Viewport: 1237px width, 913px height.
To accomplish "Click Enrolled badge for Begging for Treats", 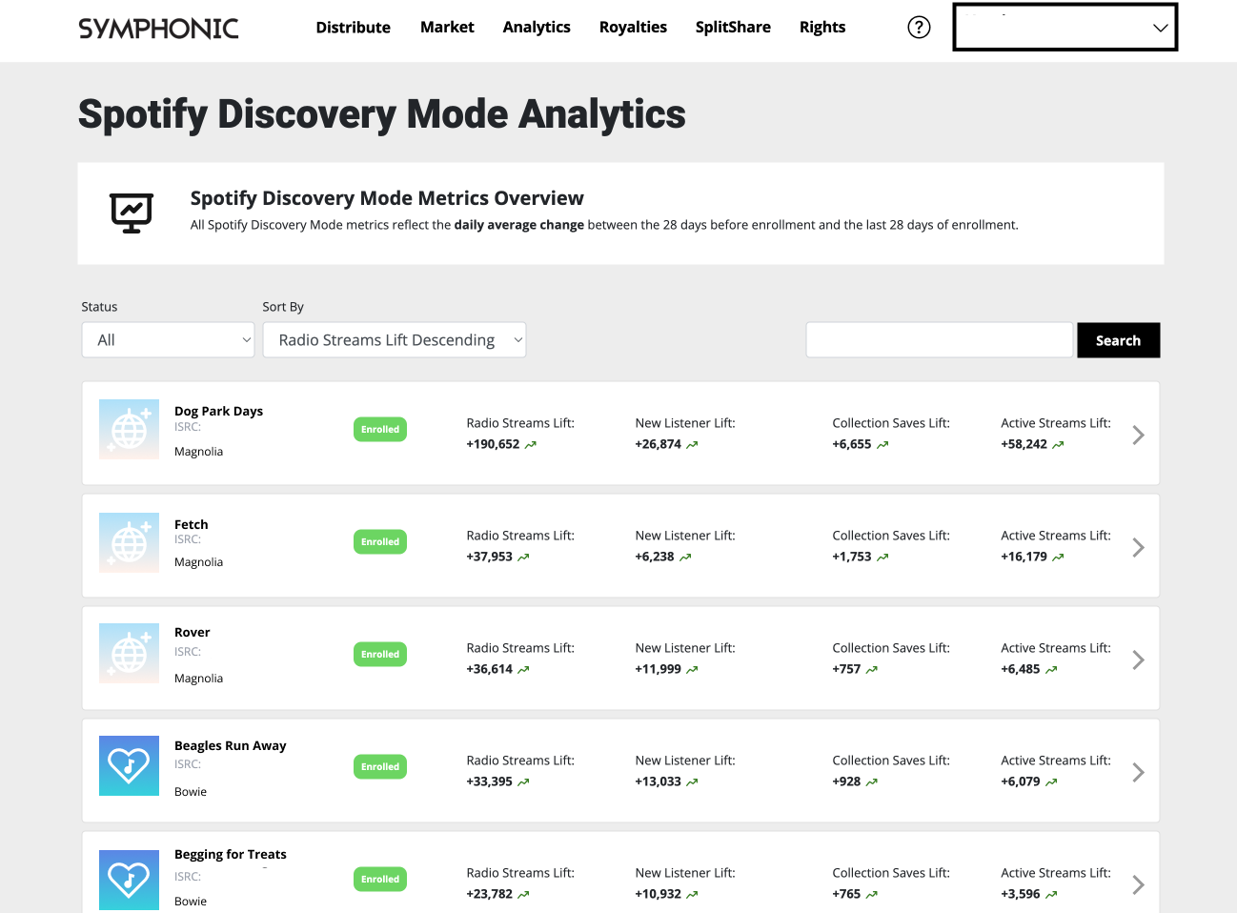I will click(x=380, y=880).
